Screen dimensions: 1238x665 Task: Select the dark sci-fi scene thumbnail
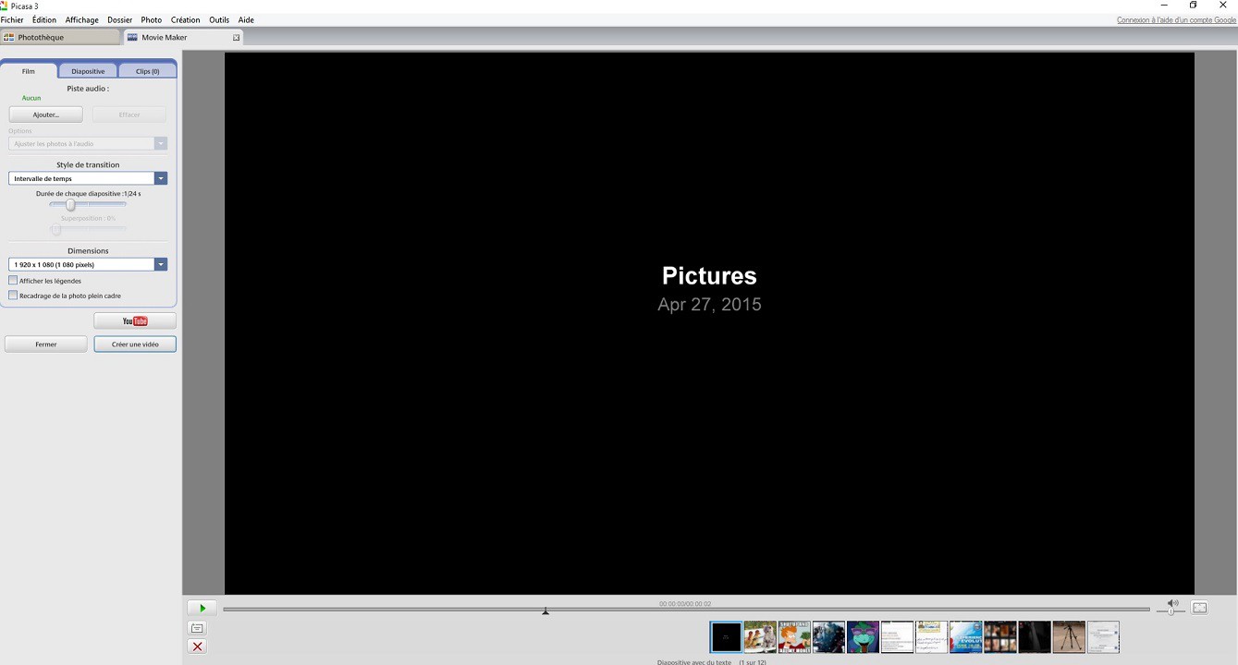828,637
